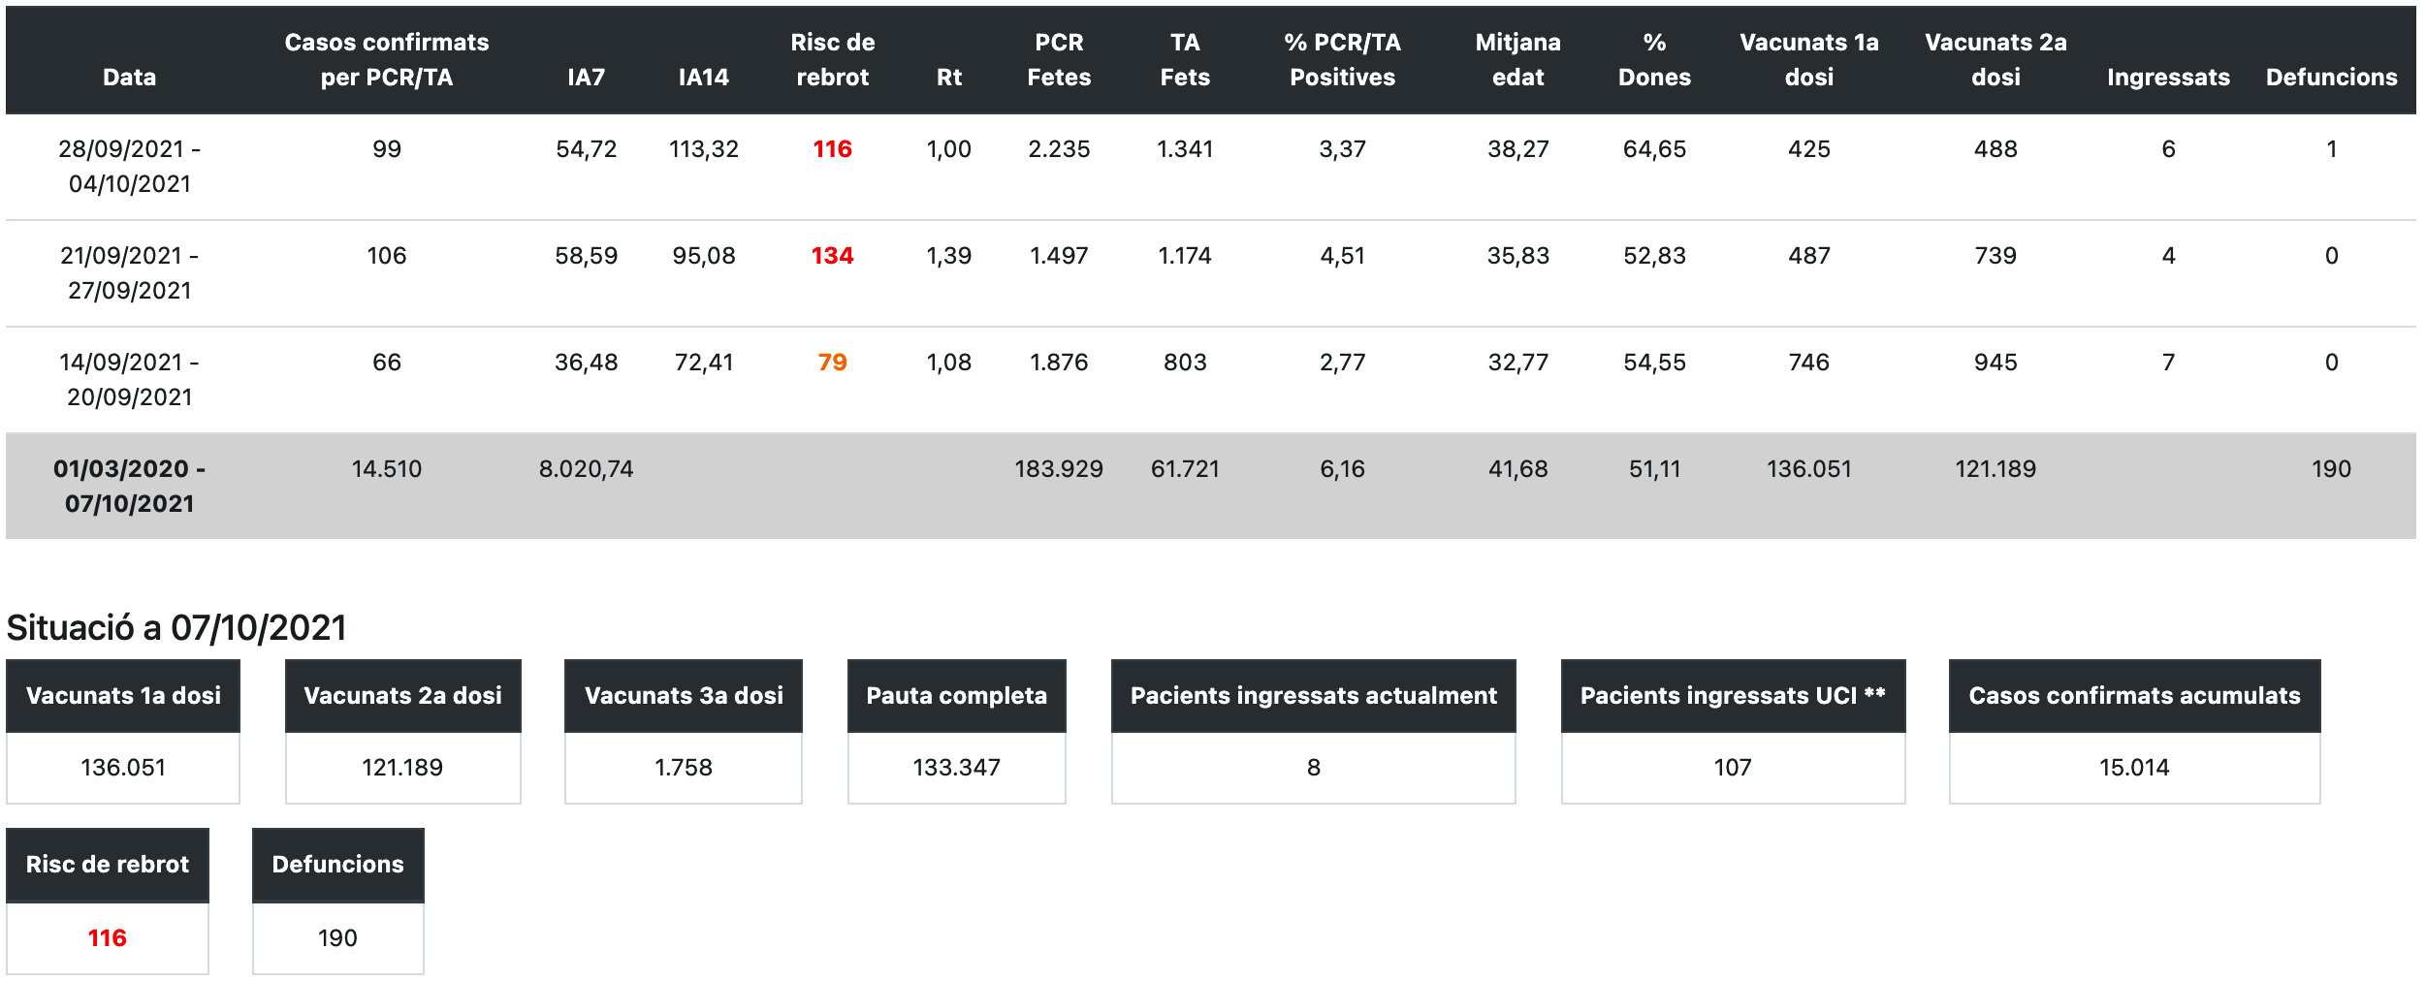Click the cumulative 01/03/2020 - 07/10/2021 row label
This screenshot has width=2426, height=981.
[129, 487]
